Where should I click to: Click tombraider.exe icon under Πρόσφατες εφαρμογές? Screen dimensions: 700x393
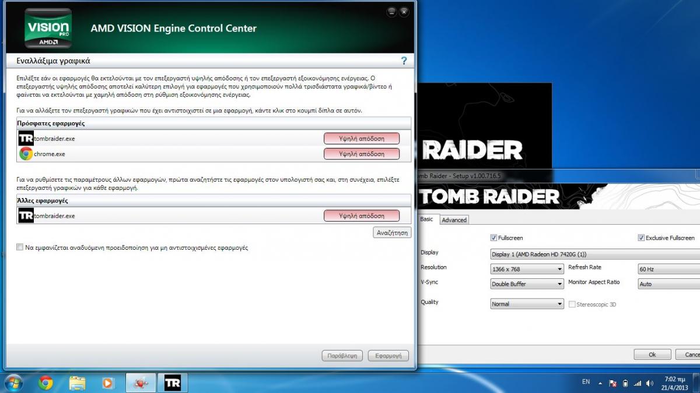(26, 139)
